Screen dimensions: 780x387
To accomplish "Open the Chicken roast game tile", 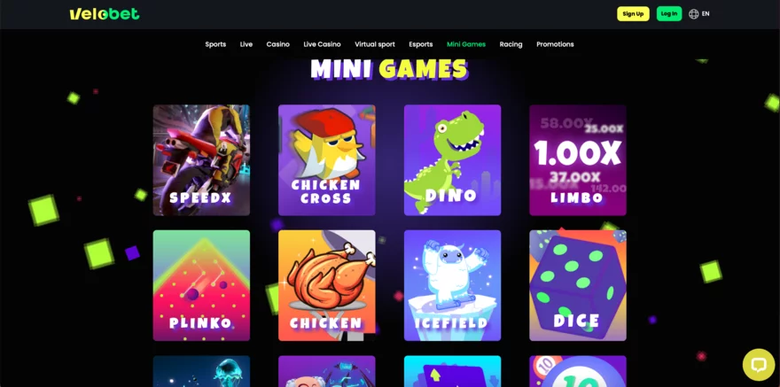I will (x=327, y=285).
